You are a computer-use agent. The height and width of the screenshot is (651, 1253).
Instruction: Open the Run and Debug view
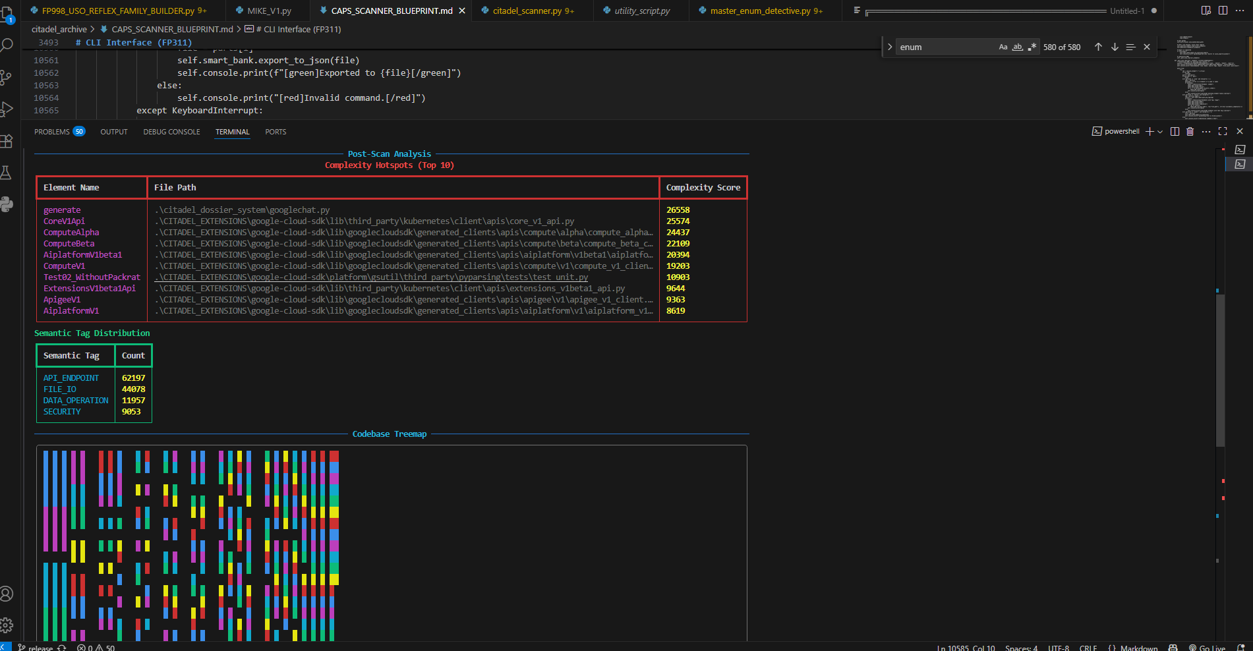coord(7,109)
